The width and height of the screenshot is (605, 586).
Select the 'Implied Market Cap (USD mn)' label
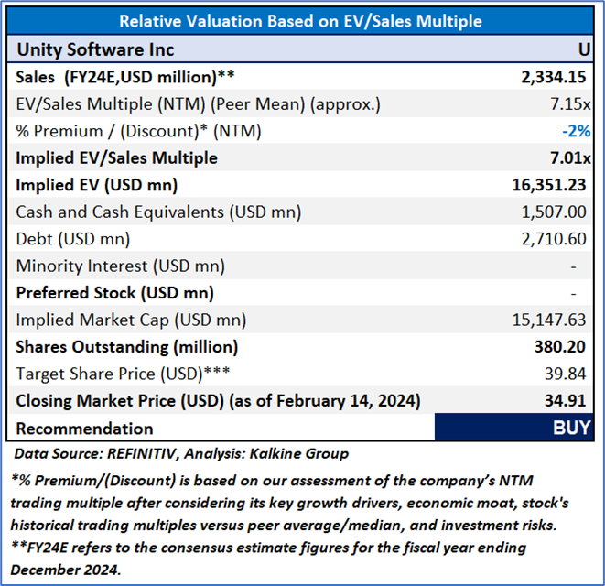131,320
